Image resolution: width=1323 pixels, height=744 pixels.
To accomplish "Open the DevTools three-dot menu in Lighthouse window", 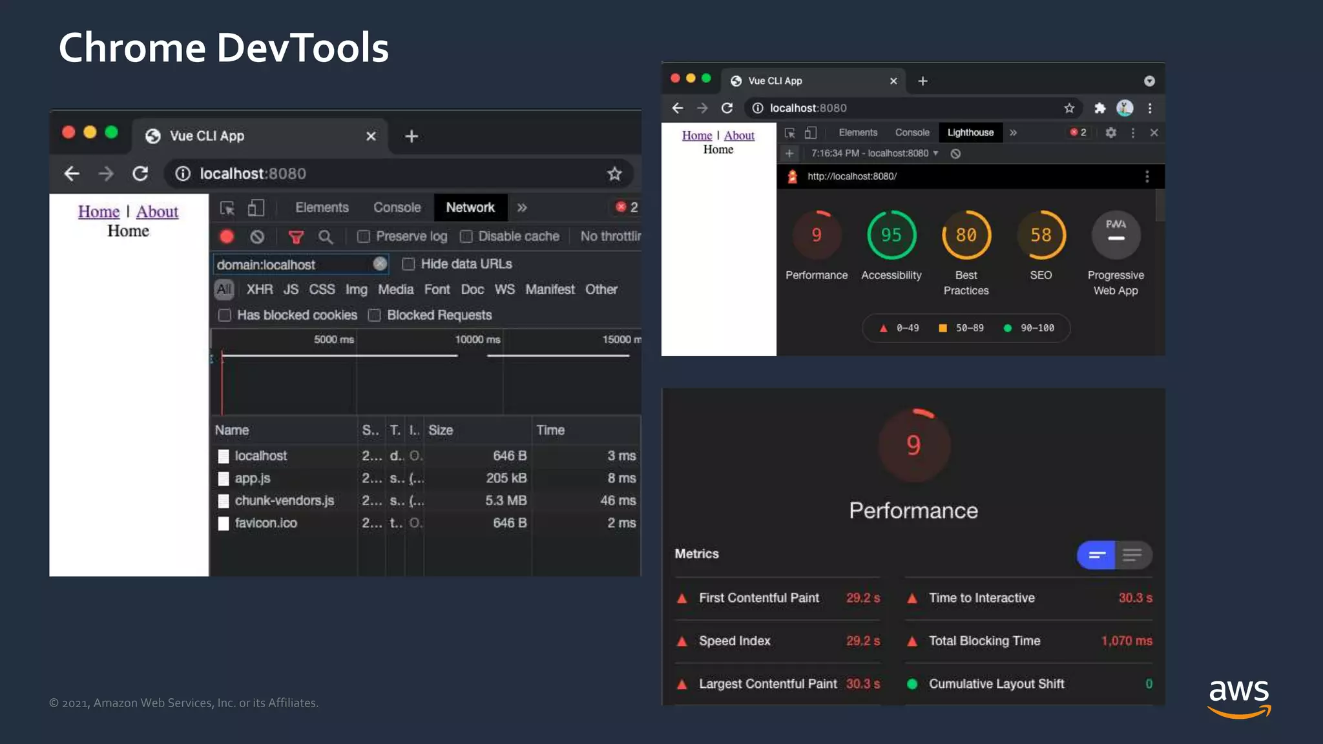I will (1132, 132).
